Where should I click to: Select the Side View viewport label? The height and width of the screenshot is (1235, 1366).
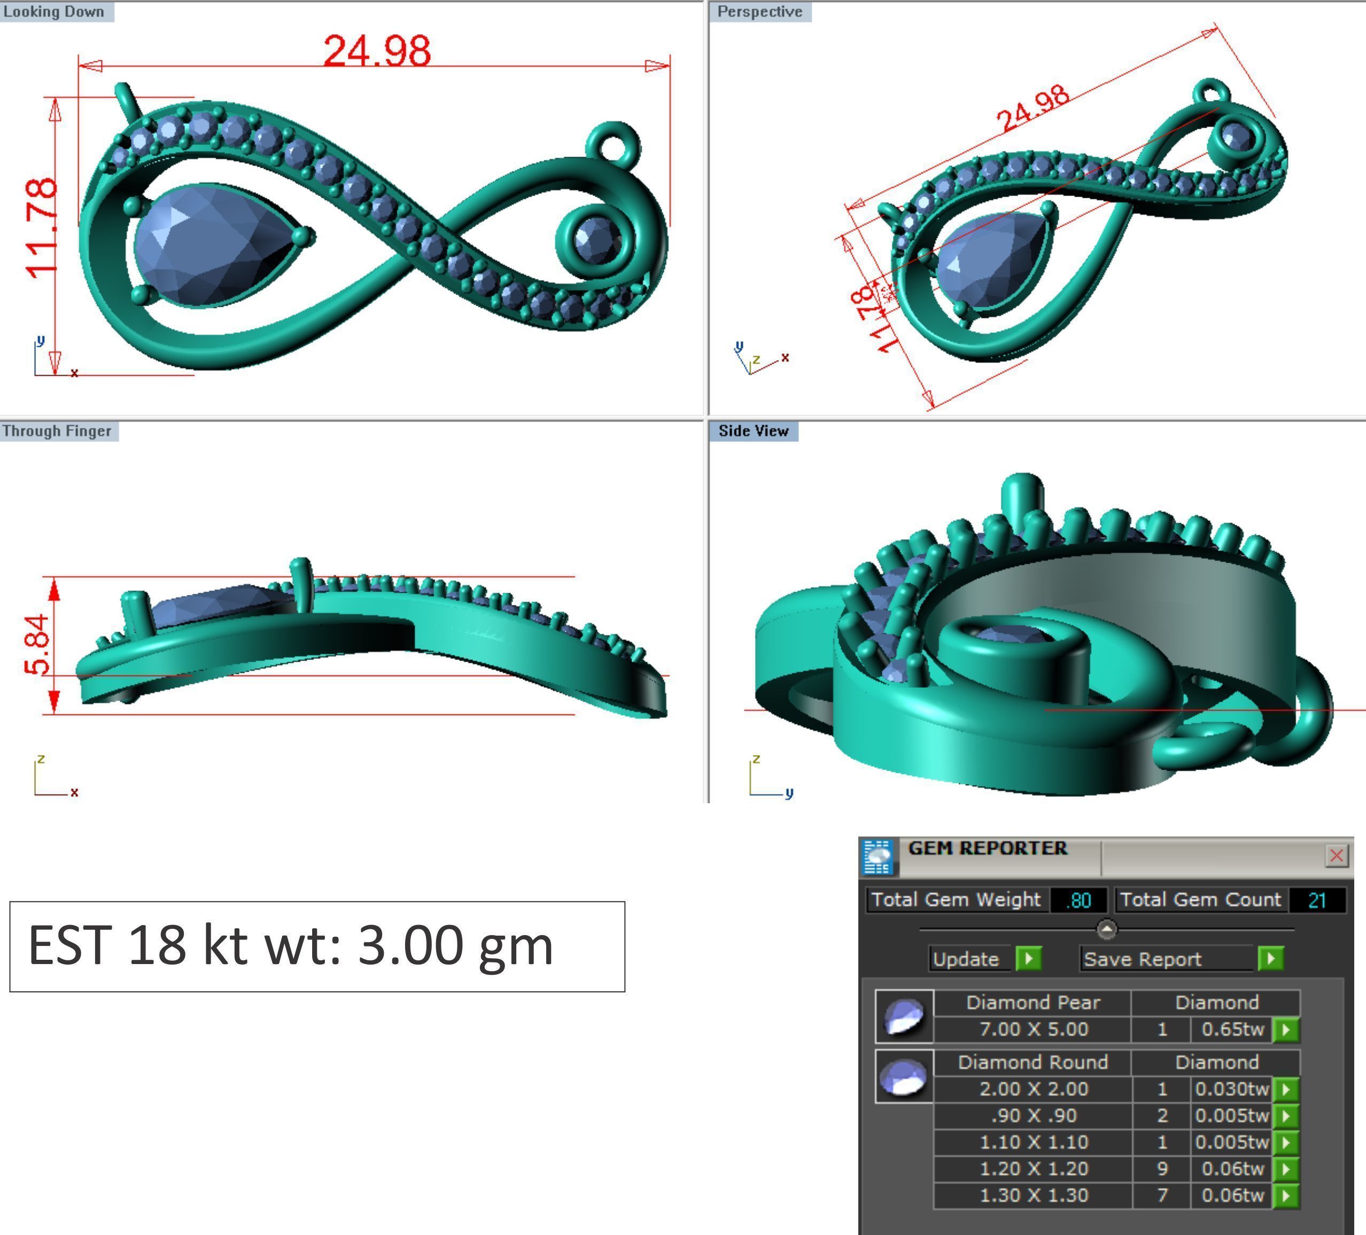coord(754,431)
